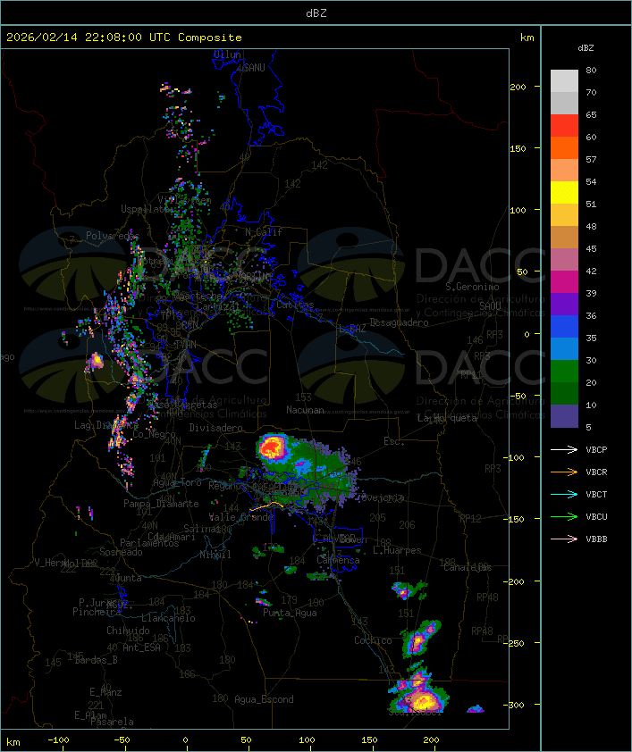Click the orange VBCR arrow in legend
Image resolution: width=632 pixels, height=752 pixels.
click(x=564, y=472)
